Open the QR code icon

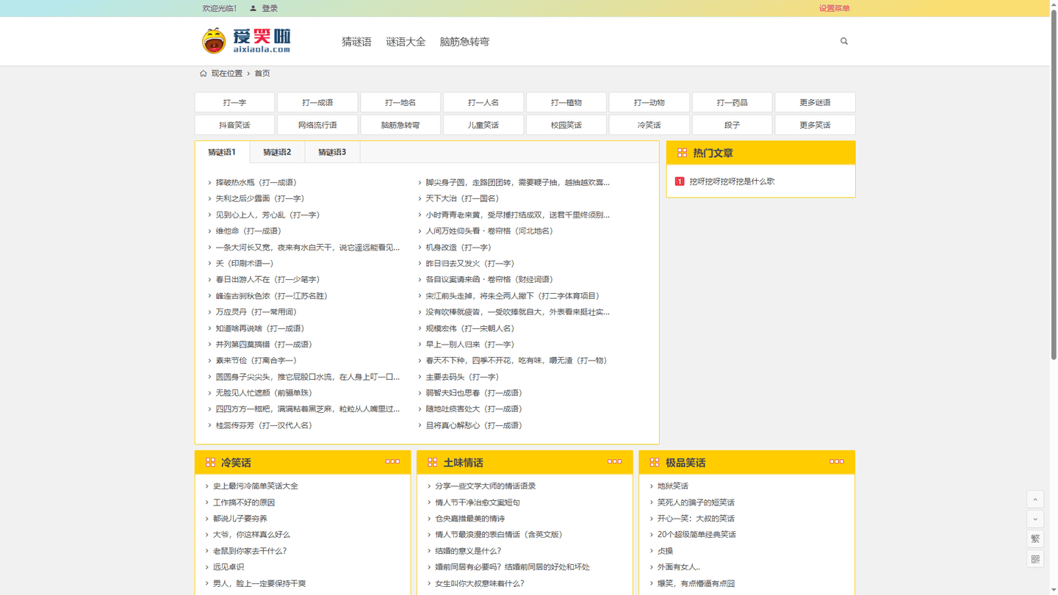coord(1035,559)
